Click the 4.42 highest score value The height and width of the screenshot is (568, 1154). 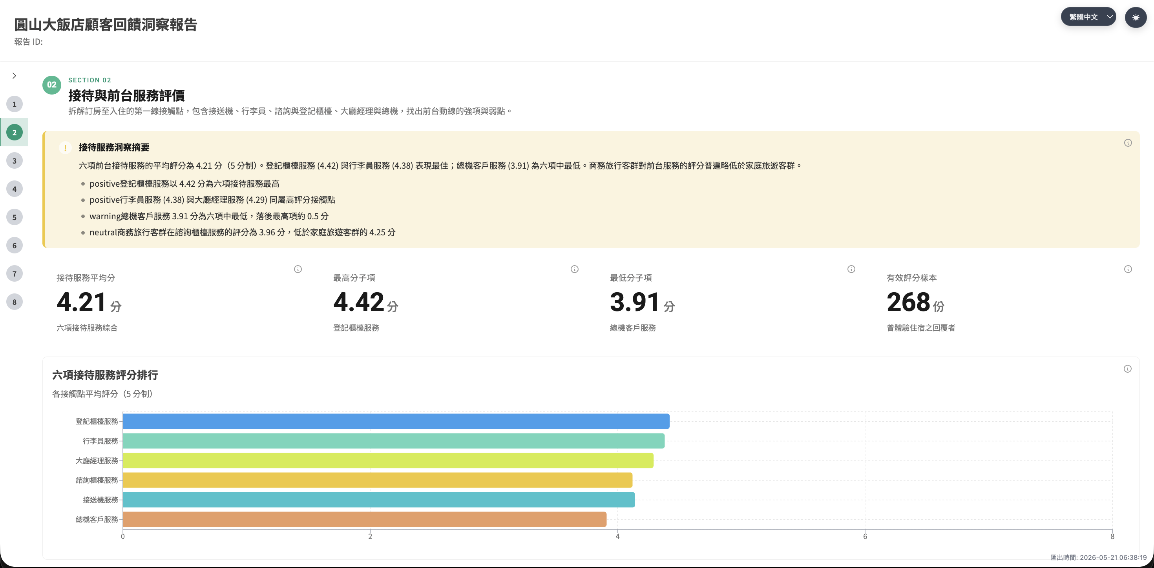tap(358, 302)
